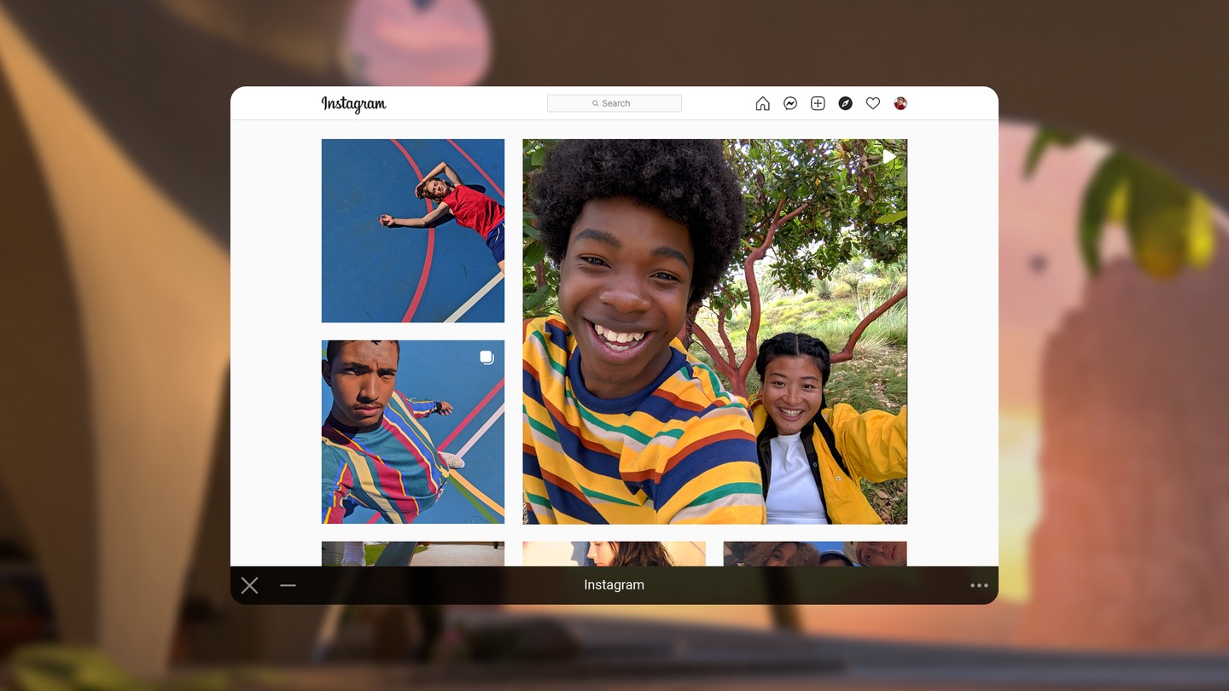
Task: Click the Instagram wordmark logo
Action: point(353,103)
